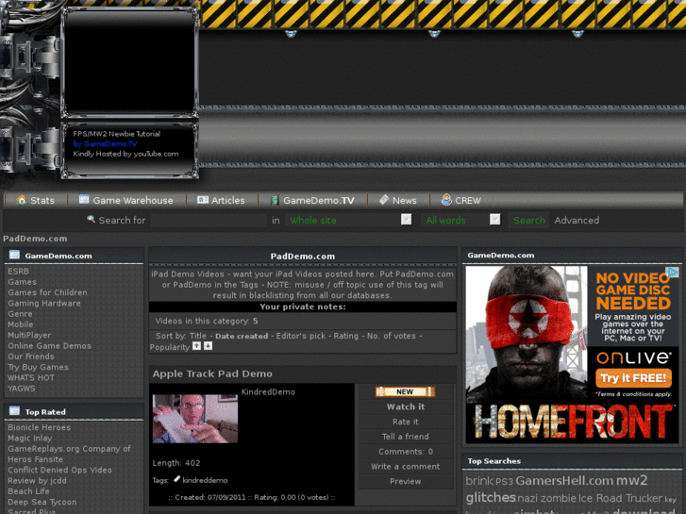
Task: Sort by Date created
Action: (242, 336)
